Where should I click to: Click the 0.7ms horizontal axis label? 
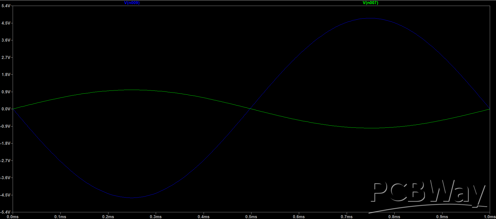pos(346,217)
